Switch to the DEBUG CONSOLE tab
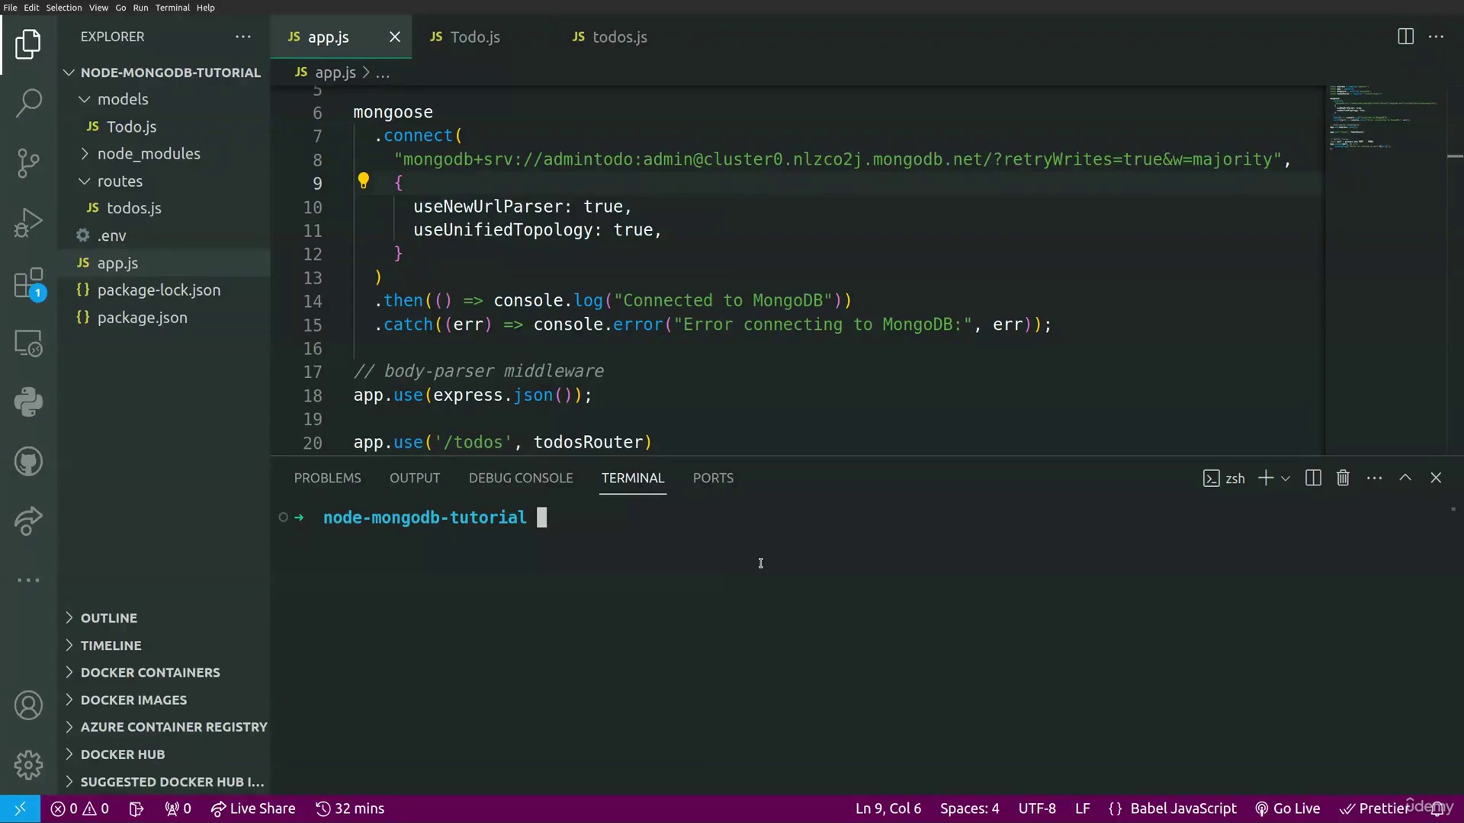1464x823 pixels. (521, 478)
